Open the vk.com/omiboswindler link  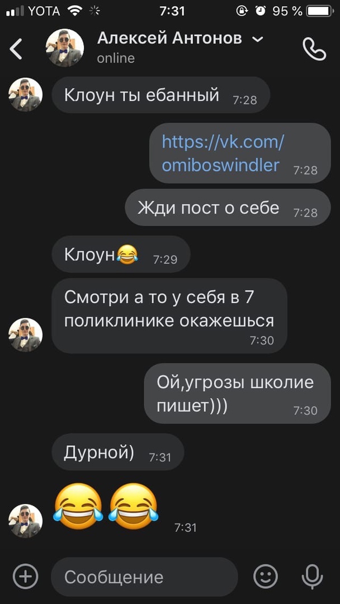click(x=223, y=153)
